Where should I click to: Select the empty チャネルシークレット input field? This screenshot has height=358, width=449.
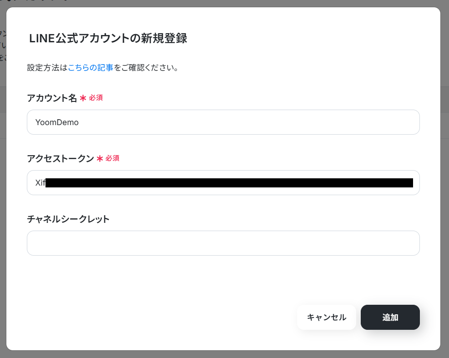click(x=223, y=243)
